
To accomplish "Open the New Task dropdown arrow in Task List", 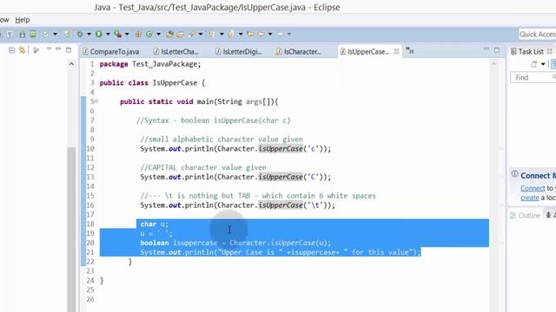I will (x=543, y=64).
